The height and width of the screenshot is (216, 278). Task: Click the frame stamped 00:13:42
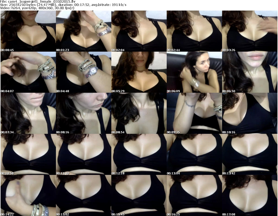[x=250, y=154]
